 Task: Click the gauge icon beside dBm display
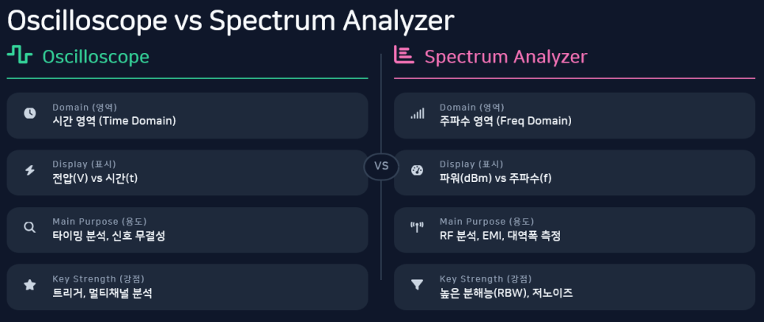tap(417, 171)
